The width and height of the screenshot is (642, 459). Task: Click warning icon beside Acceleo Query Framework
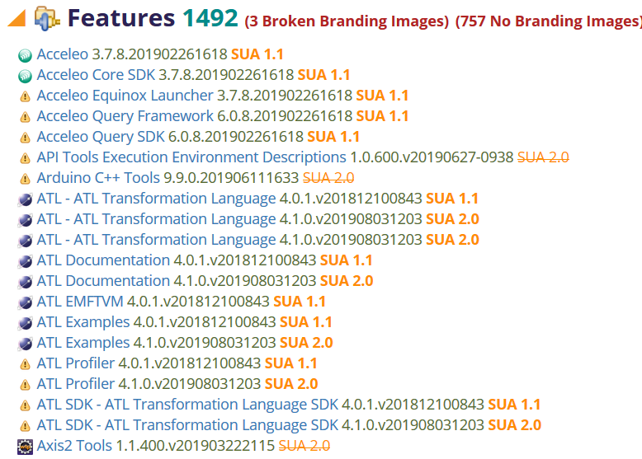pos(25,117)
